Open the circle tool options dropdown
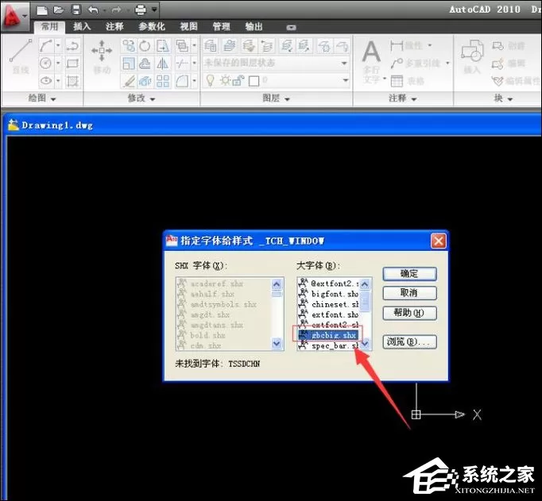The image size is (542, 501). pos(58,64)
